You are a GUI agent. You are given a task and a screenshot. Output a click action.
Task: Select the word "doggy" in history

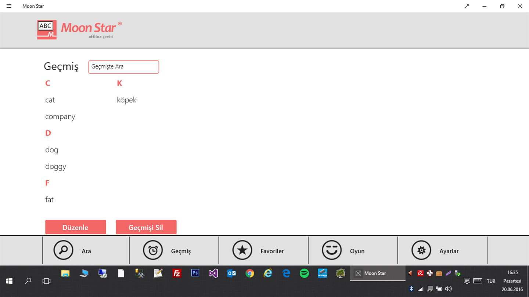tap(56, 166)
